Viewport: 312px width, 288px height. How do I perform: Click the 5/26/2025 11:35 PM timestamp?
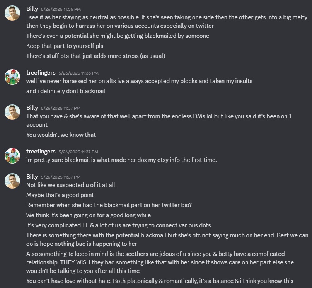pos(61,9)
